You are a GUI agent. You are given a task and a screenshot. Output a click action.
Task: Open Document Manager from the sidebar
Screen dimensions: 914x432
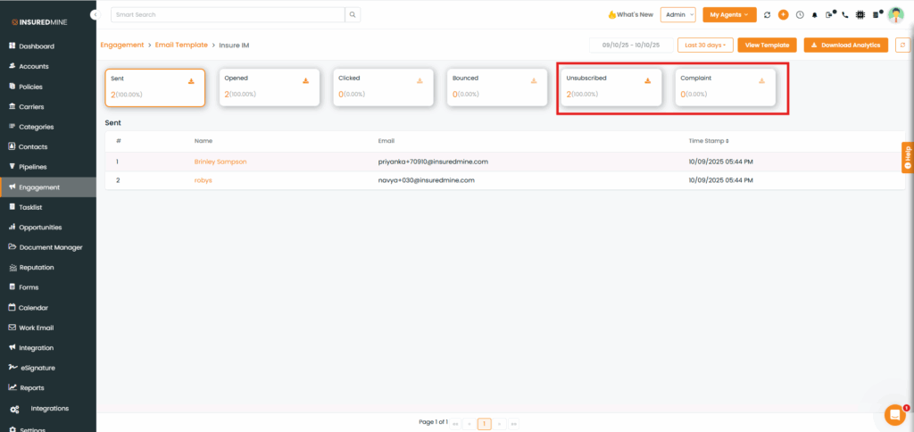pos(50,247)
